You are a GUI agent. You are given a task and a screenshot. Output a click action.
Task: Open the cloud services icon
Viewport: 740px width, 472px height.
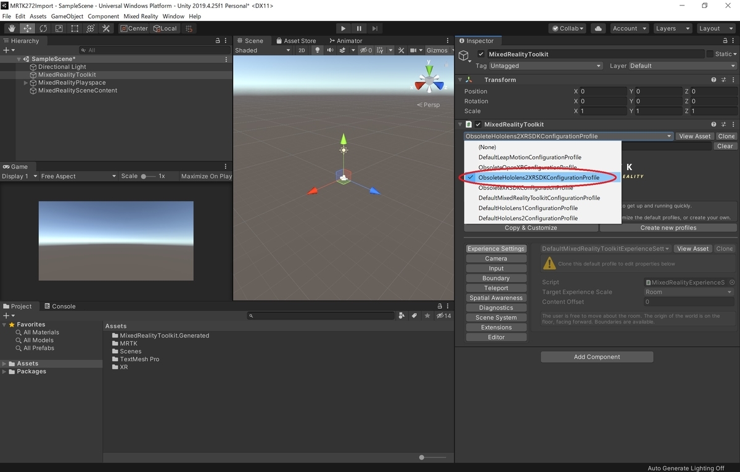598,28
